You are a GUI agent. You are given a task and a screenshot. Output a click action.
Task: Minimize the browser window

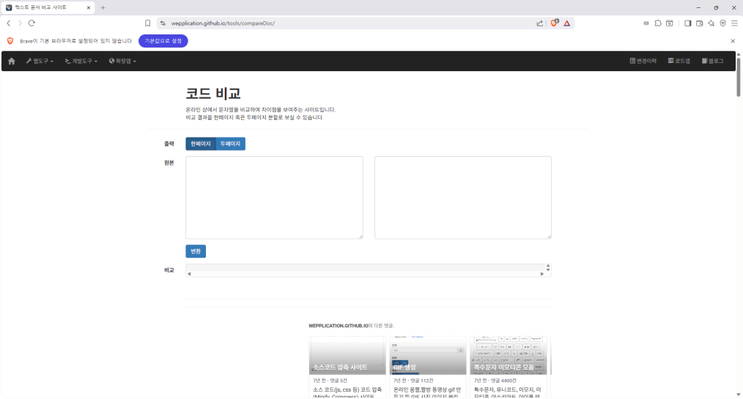[698, 7]
